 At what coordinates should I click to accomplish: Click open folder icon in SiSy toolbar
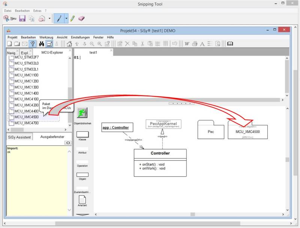17,44
